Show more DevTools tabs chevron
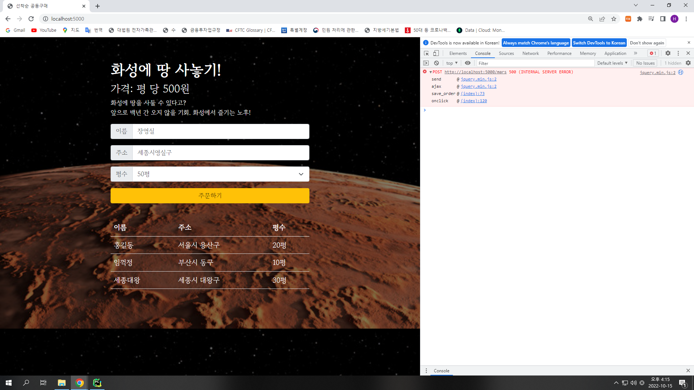This screenshot has height=390, width=694. tap(635, 53)
